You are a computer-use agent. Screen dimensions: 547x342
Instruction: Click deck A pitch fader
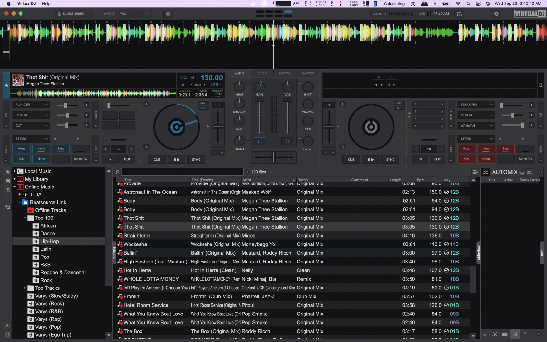coord(218,127)
